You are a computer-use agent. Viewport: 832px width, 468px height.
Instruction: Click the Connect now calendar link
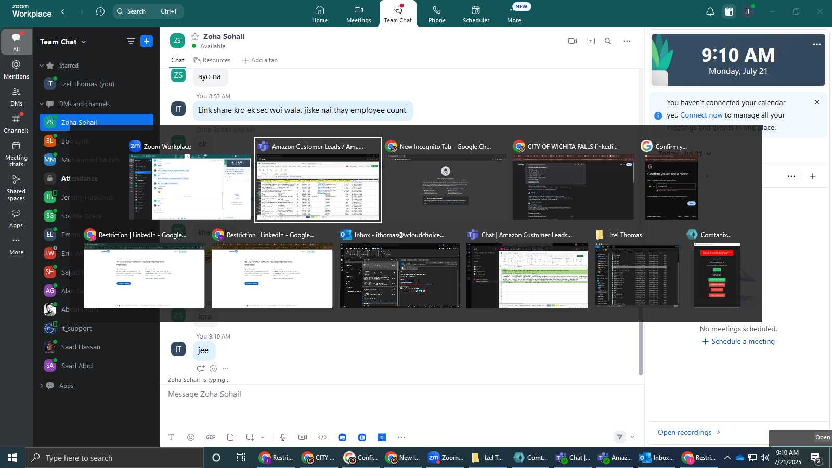point(701,115)
